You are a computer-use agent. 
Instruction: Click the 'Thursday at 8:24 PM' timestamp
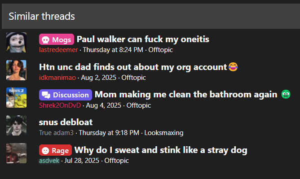click(113, 50)
